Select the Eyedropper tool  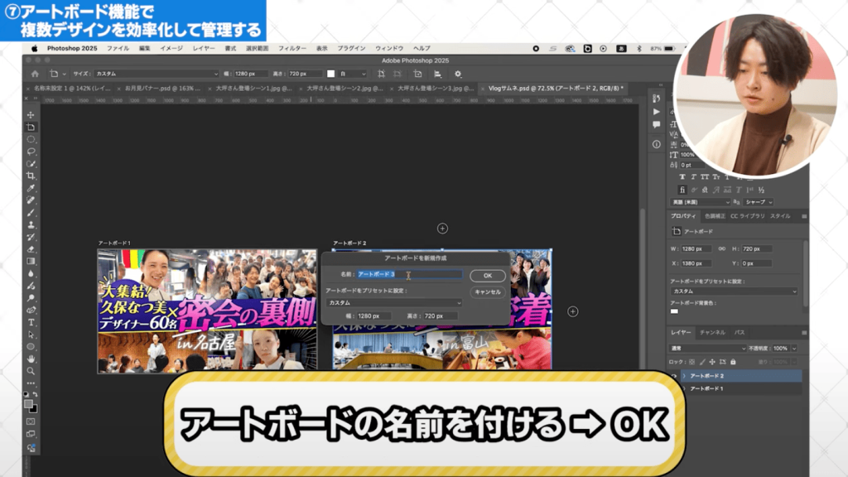point(31,188)
